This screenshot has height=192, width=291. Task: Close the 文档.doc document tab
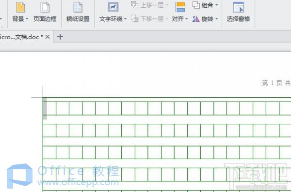pyautogui.click(x=48, y=37)
